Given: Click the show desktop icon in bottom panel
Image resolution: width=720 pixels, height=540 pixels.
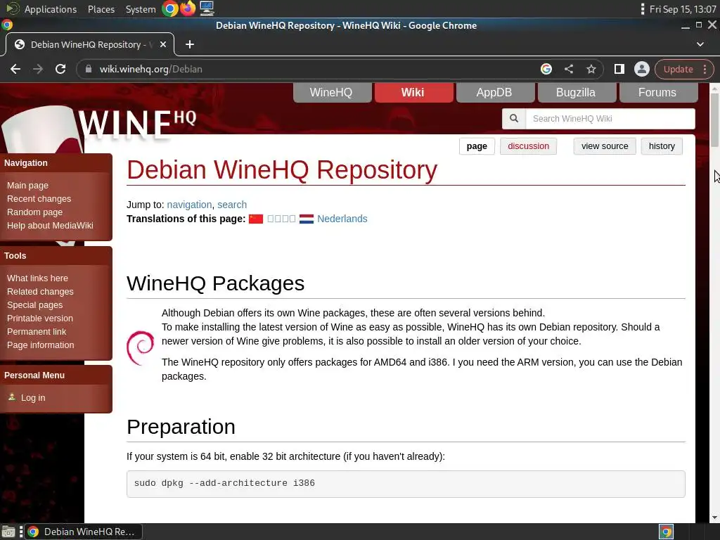Looking at the screenshot, I should pyautogui.click(x=8, y=532).
